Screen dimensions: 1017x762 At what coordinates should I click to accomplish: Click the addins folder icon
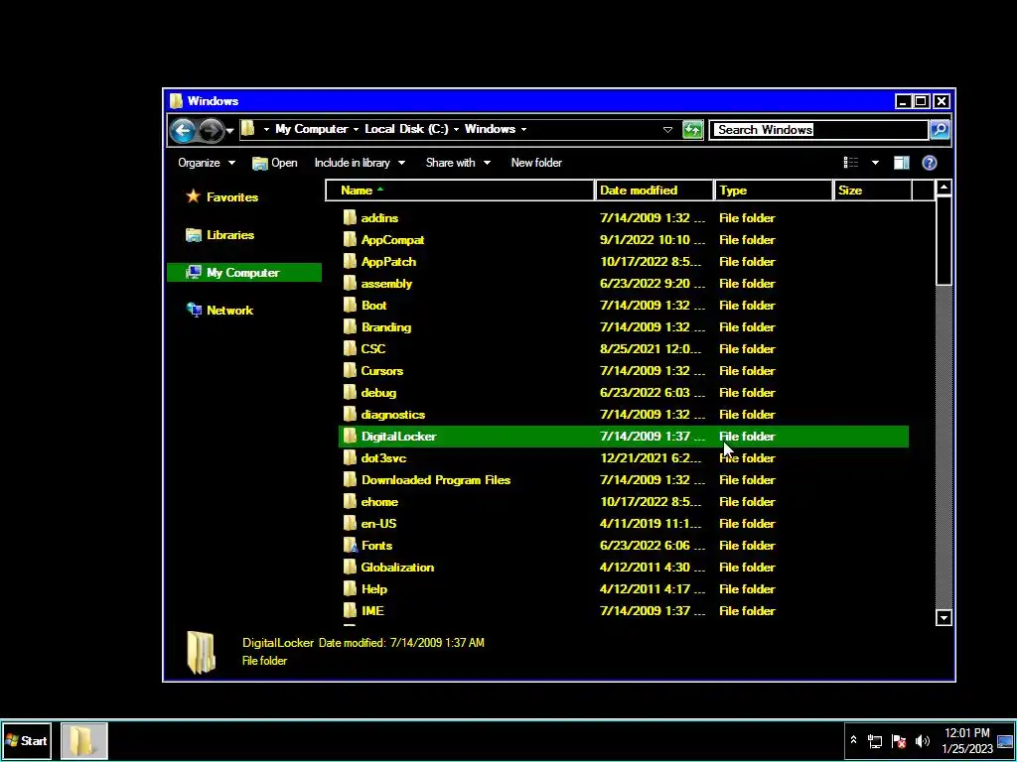(351, 217)
